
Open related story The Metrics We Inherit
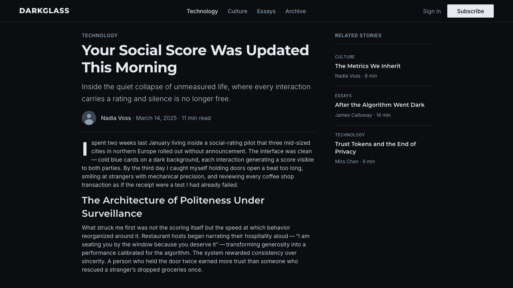tap(368, 66)
